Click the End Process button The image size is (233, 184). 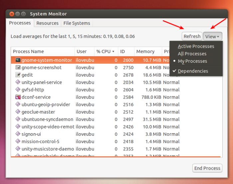tap(207, 168)
